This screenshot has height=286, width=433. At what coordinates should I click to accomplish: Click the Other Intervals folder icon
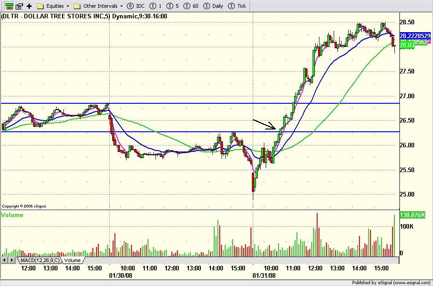pos(77,6)
